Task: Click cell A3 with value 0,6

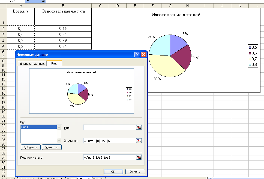Action: pos(21,35)
